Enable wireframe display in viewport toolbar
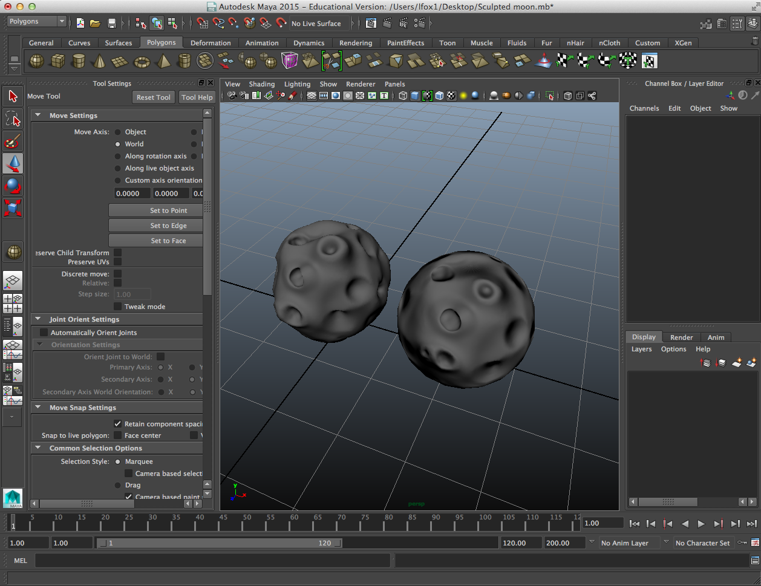The width and height of the screenshot is (761, 586). pos(403,96)
